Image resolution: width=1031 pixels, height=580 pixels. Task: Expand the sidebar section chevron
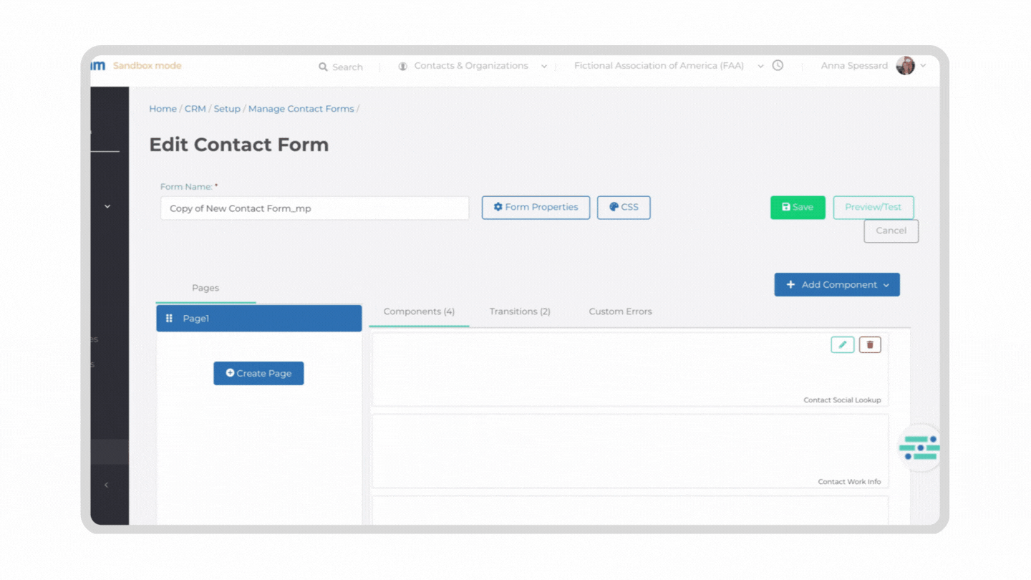click(107, 206)
